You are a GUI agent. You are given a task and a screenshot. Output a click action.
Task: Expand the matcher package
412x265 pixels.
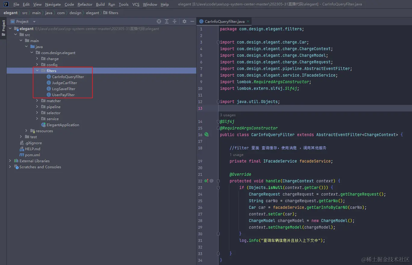click(x=37, y=101)
